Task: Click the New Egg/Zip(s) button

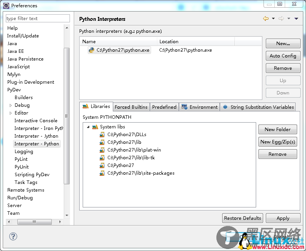Action: click(278, 142)
